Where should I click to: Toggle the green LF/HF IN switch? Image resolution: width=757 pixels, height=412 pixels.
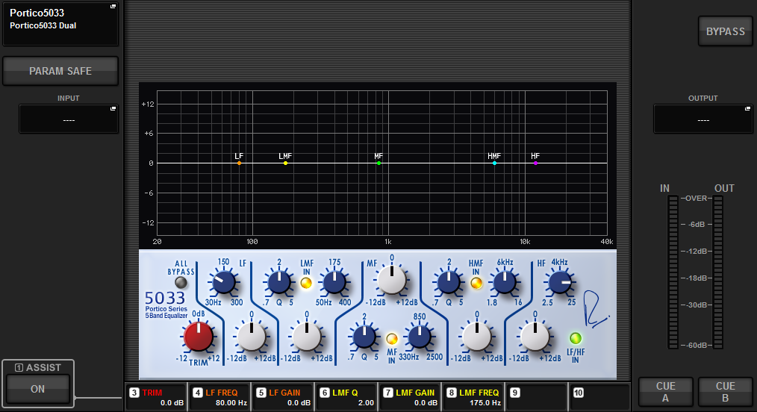click(576, 338)
